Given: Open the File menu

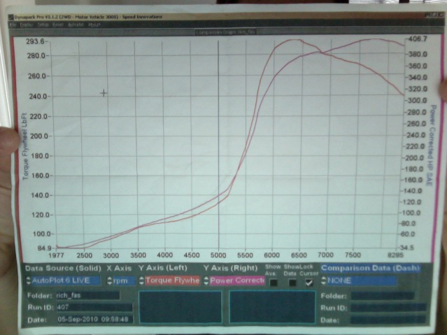Looking at the screenshot, I should [13, 24].
